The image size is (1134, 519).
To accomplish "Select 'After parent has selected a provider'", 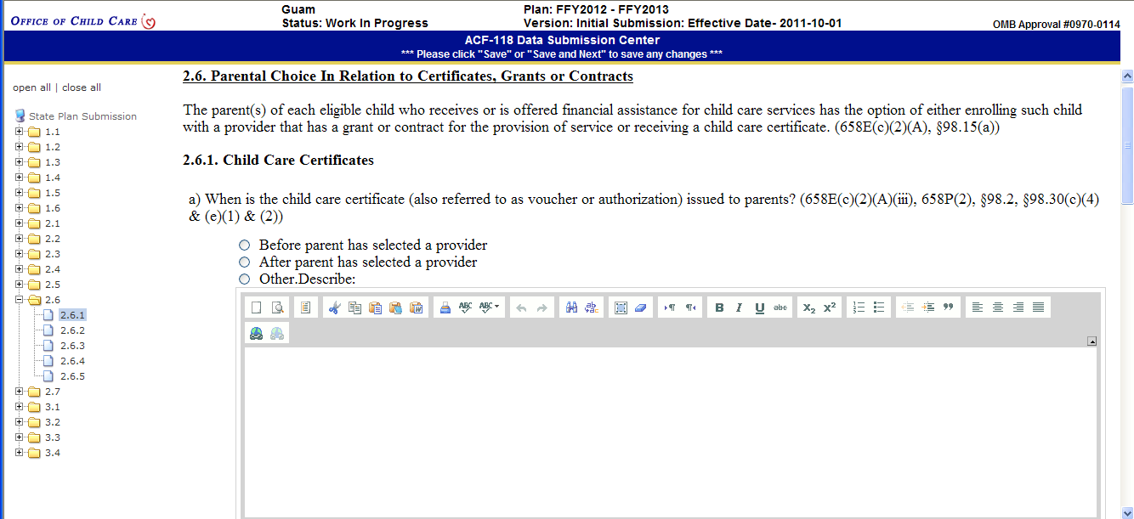I will (245, 262).
